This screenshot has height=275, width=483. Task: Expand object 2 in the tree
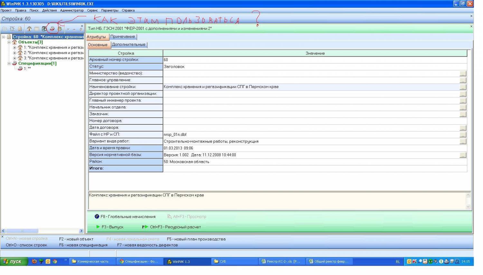point(14,53)
